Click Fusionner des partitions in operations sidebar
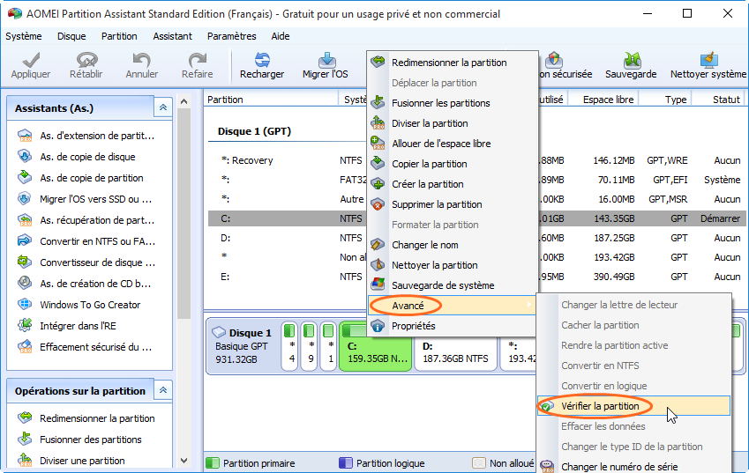 (x=91, y=440)
